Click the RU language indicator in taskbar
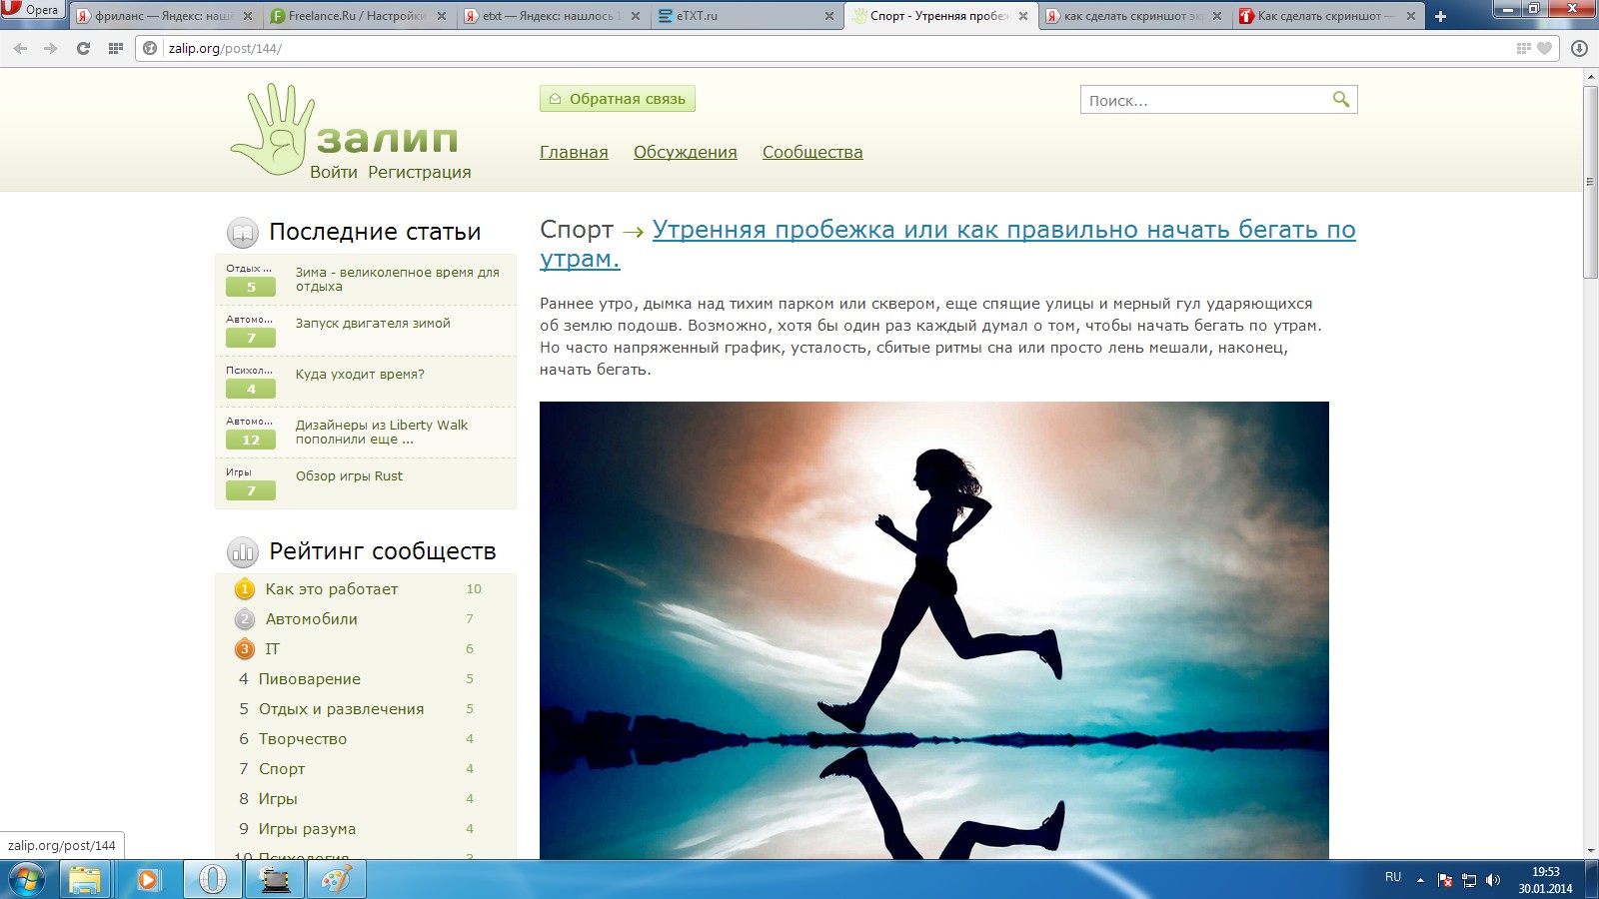This screenshot has width=1599, height=899. click(x=1393, y=877)
